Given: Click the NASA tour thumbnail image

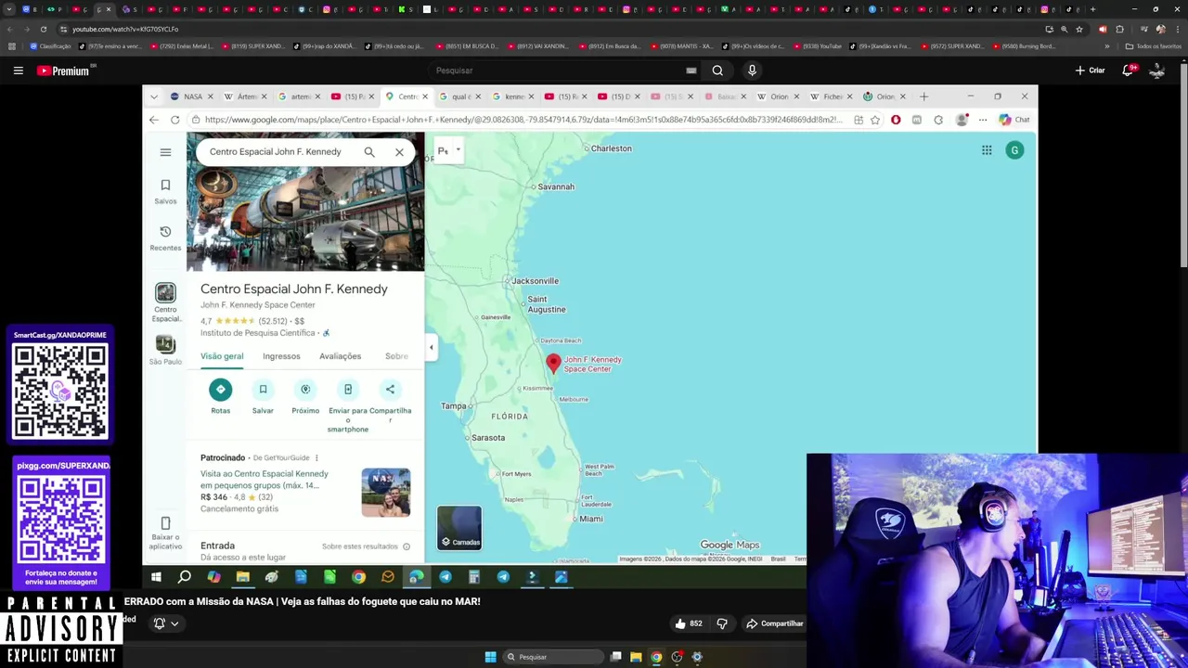Looking at the screenshot, I should [386, 493].
